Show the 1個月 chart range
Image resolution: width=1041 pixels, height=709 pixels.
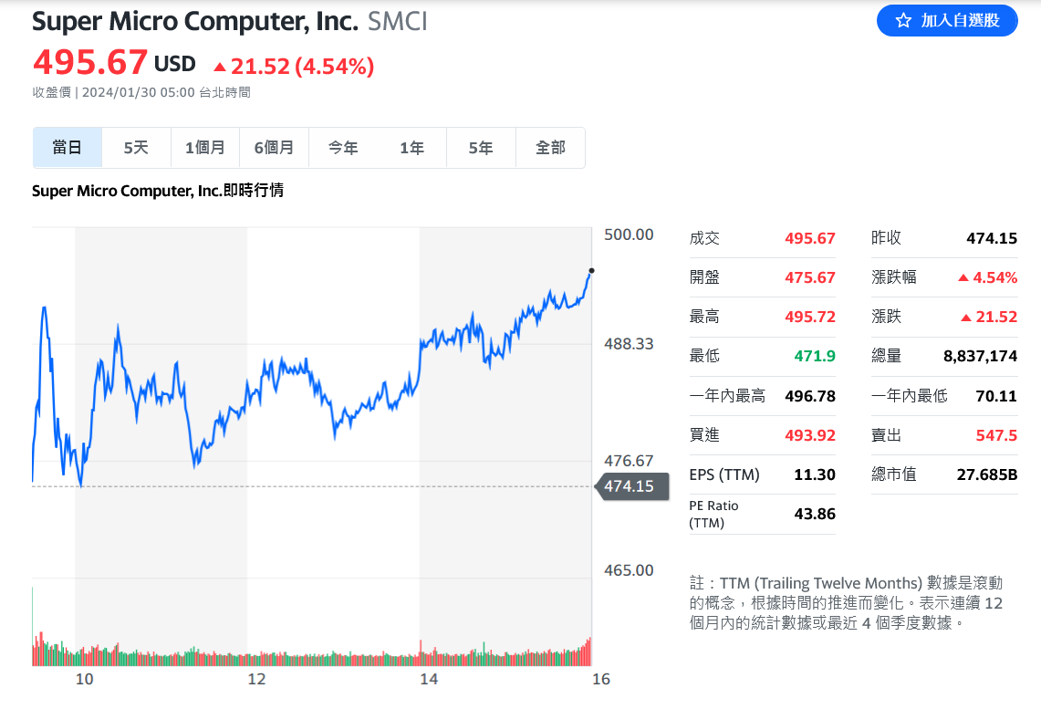[205, 148]
